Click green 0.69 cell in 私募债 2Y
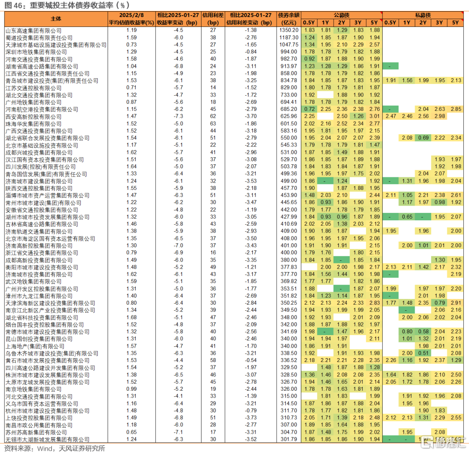This screenshot has height=452, width=469. pyautogui.click(x=423, y=138)
